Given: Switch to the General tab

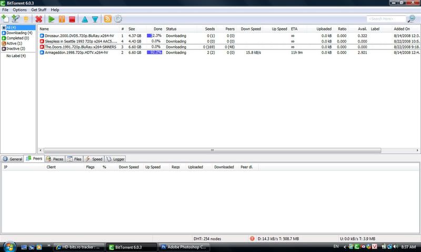Looking at the screenshot, I should click(x=12, y=159).
